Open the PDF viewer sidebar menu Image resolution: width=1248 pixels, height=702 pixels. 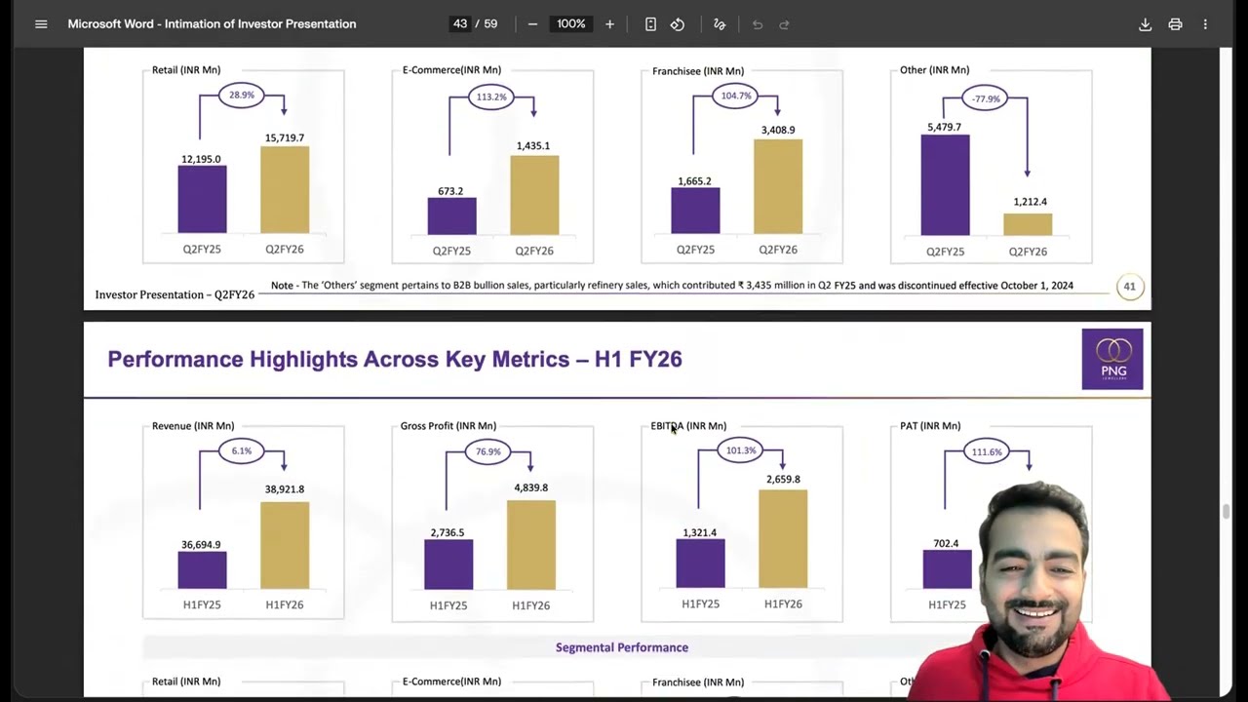(41, 24)
